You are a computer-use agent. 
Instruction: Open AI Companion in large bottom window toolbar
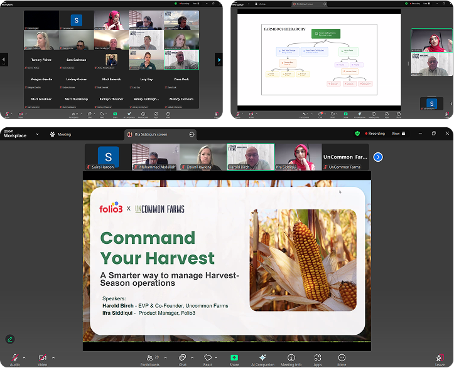coord(262,358)
